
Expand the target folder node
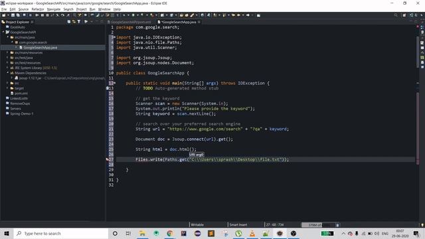click(x=8, y=88)
